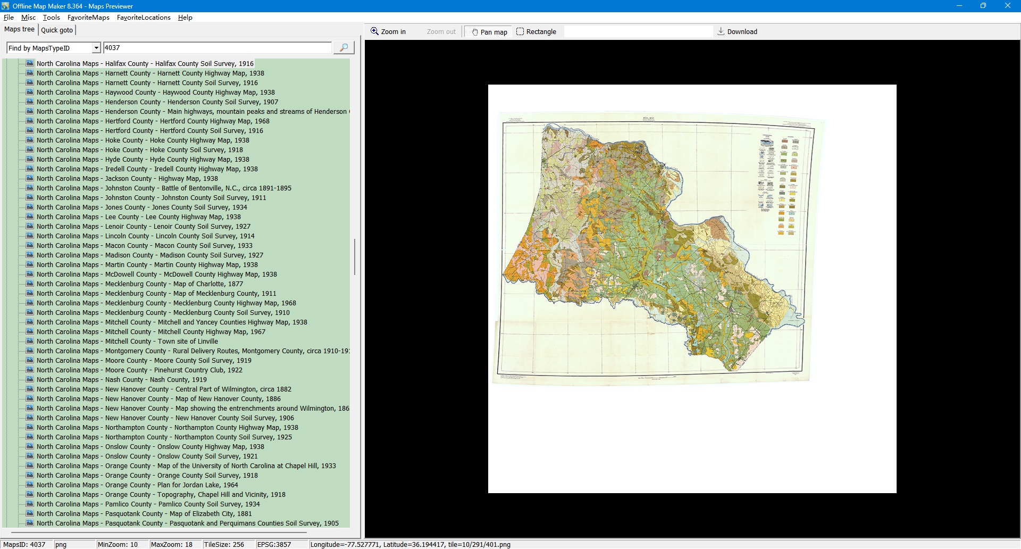Image resolution: width=1021 pixels, height=549 pixels.
Task: Select the Pan map hand tool
Action: (x=489, y=32)
